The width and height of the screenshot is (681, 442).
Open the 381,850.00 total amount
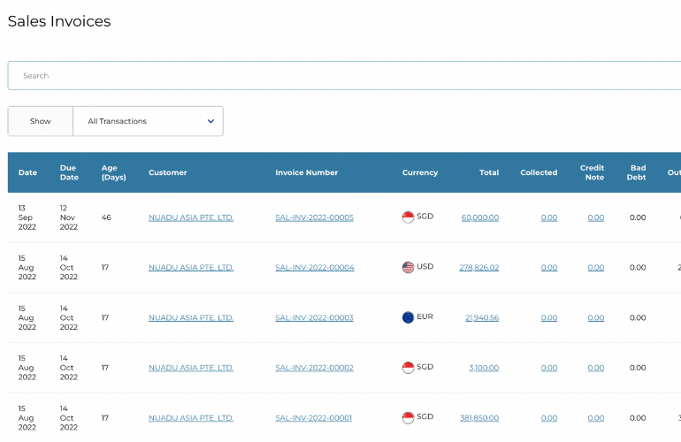point(479,418)
